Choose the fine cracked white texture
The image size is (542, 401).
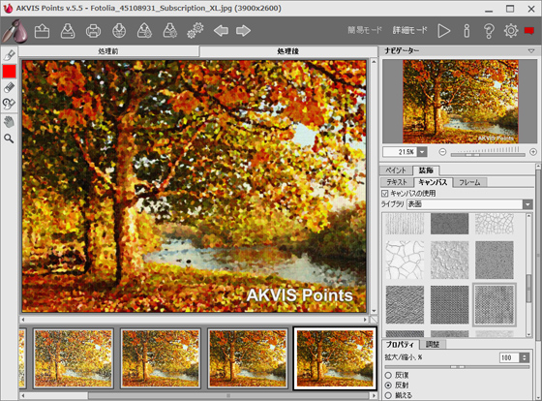(x=495, y=224)
